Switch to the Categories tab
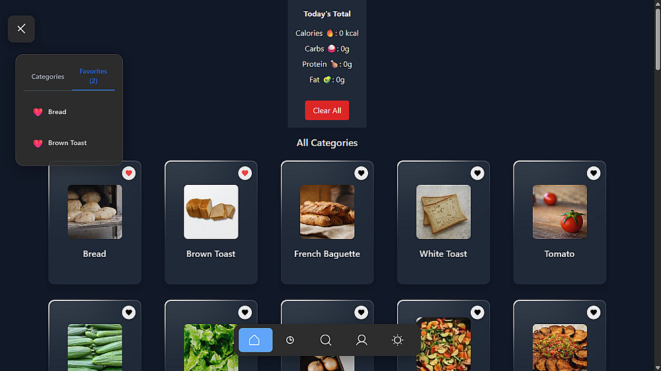661x371 pixels. pos(48,76)
